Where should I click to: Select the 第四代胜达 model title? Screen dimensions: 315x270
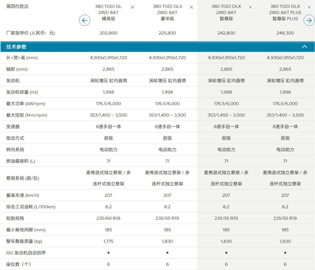[x=17, y=6]
